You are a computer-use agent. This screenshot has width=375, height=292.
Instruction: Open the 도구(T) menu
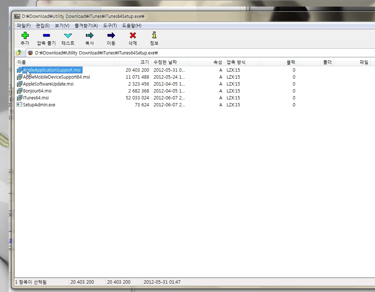(x=110, y=26)
